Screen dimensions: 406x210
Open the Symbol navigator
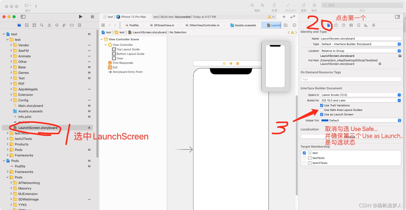coord(34,25)
